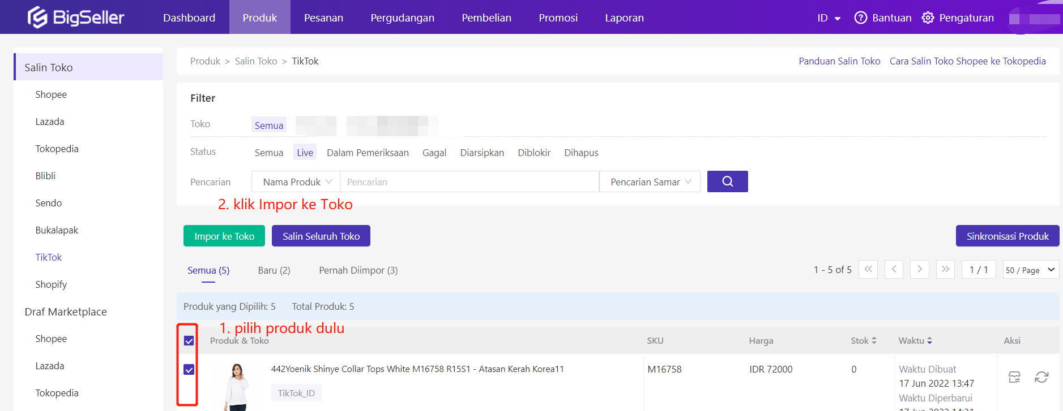
Task: Click Salin Seluruh Toko button
Action: tap(321, 236)
